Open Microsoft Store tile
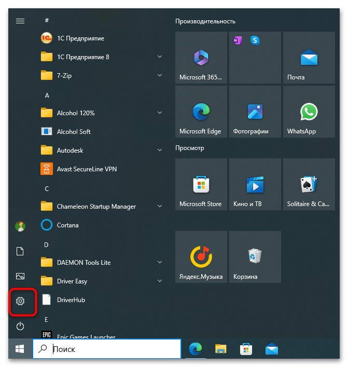The height and width of the screenshot is (367, 348). tap(201, 184)
